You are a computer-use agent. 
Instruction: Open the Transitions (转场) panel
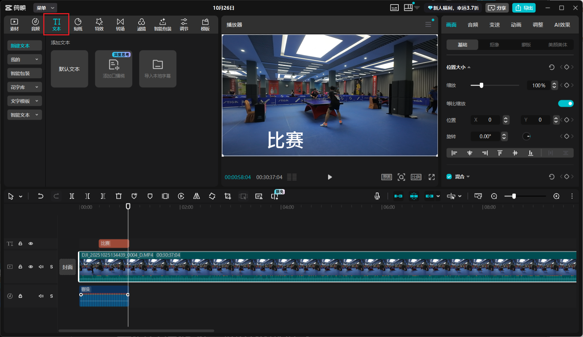pyautogui.click(x=120, y=25)
